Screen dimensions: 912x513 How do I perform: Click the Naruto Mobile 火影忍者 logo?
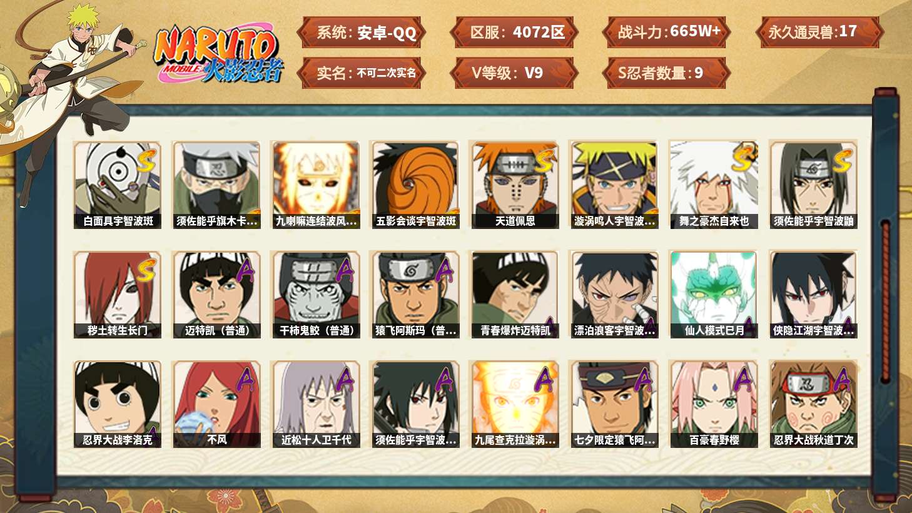pos(219,54)
